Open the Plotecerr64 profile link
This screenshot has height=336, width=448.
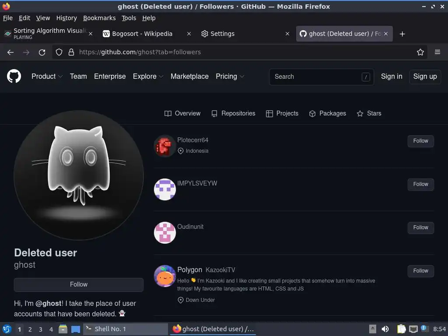point(192,140)
